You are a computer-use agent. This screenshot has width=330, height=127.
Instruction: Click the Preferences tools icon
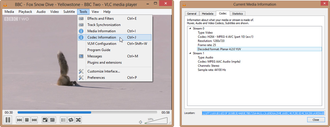coord(81,78)
